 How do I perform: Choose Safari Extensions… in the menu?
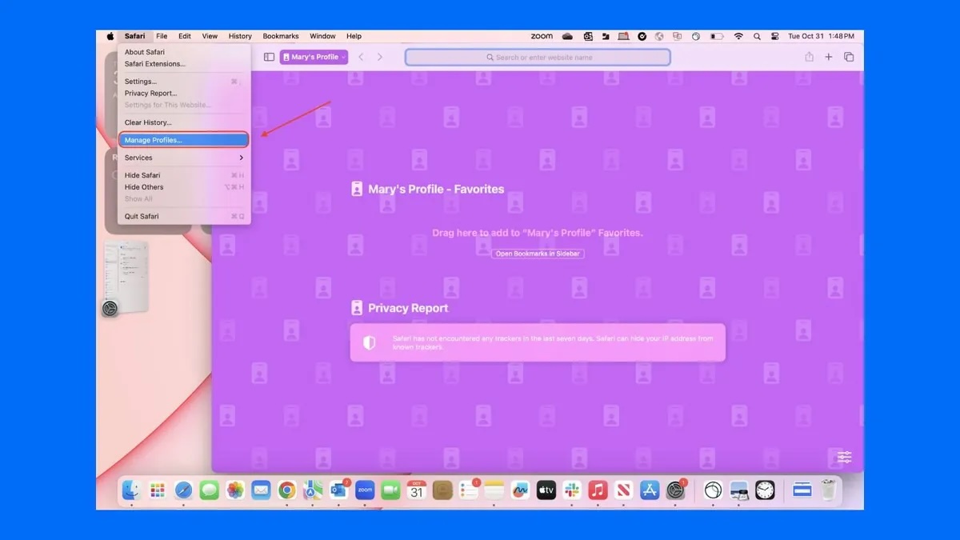coord(184,64)
